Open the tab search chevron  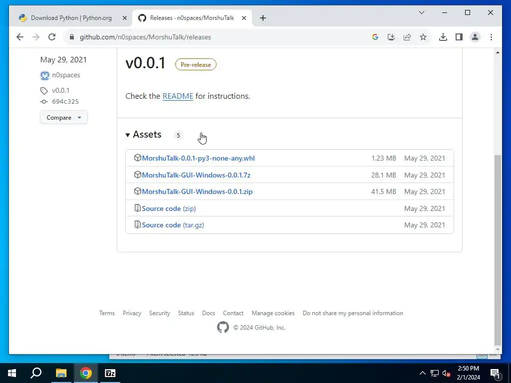[421, 12]
